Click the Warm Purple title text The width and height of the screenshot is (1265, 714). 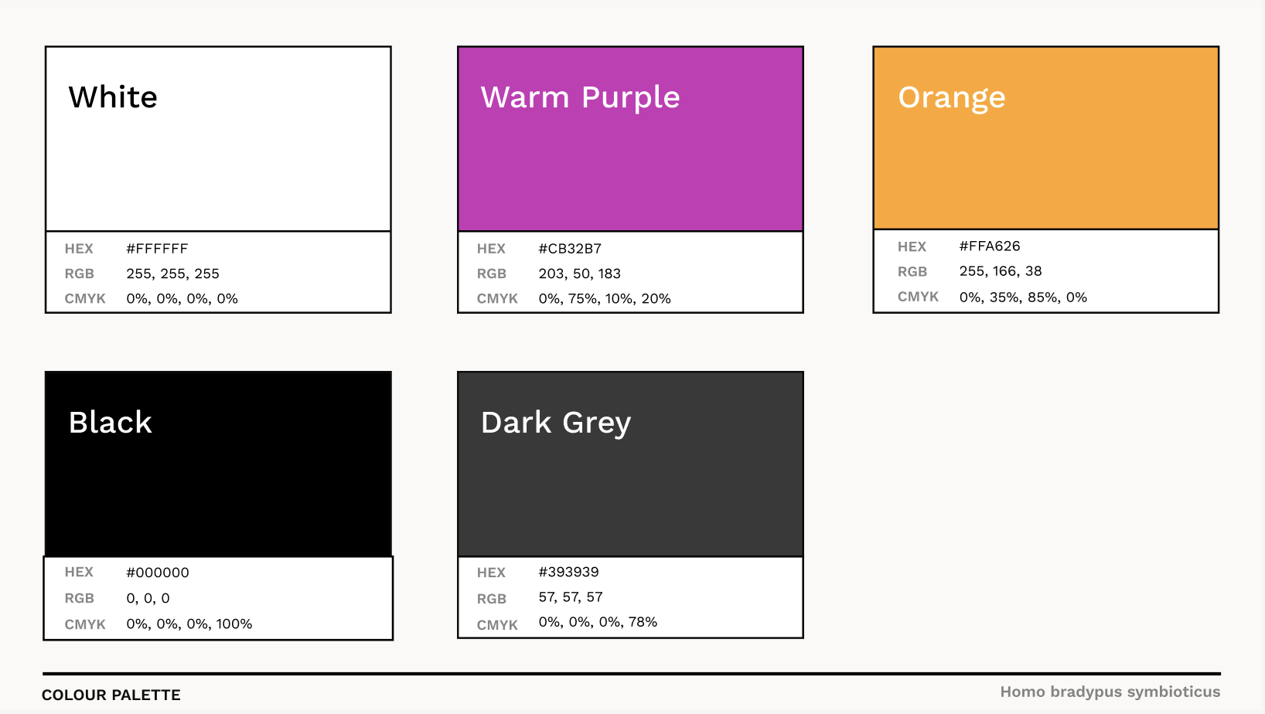click(580, 98)
